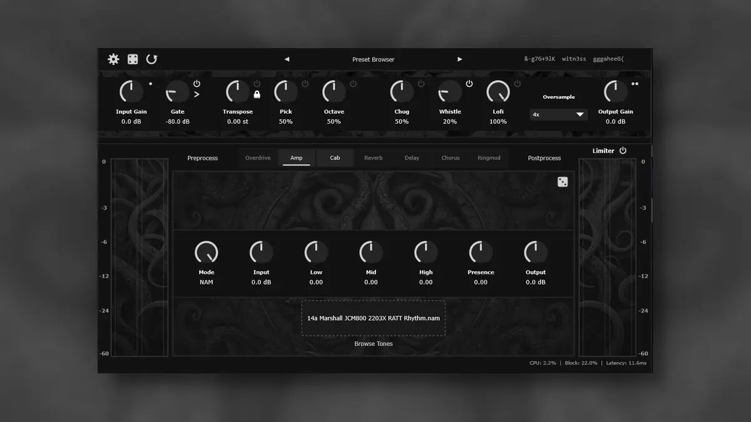Click the Gate knob
This screenshot has height=422, width=751.
coord(177,92)
